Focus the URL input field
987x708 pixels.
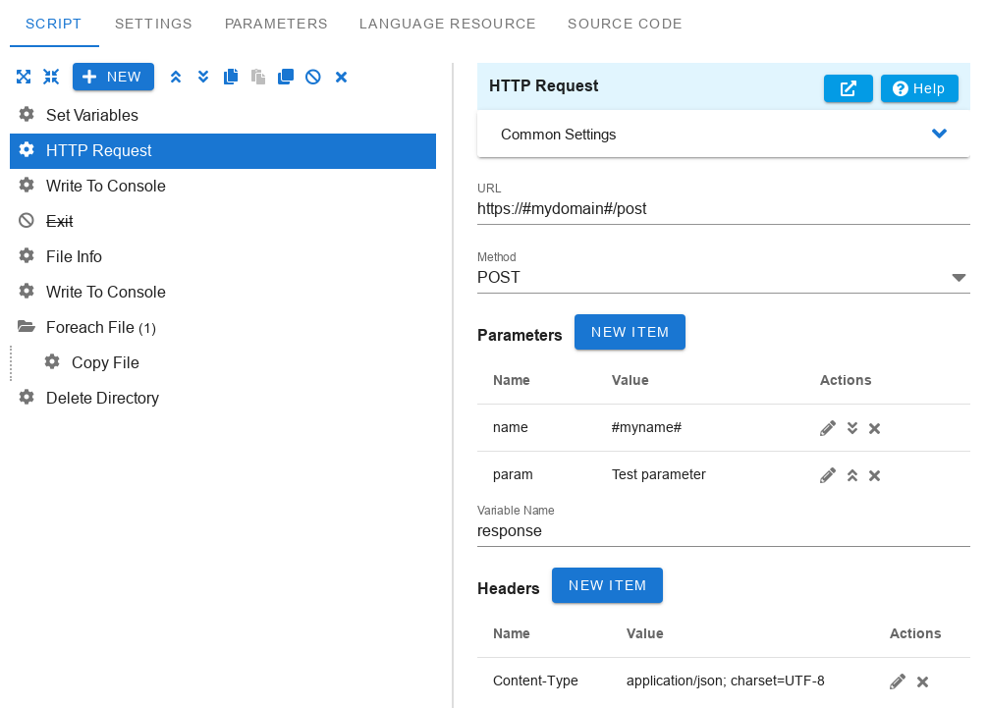coord(723,209)
